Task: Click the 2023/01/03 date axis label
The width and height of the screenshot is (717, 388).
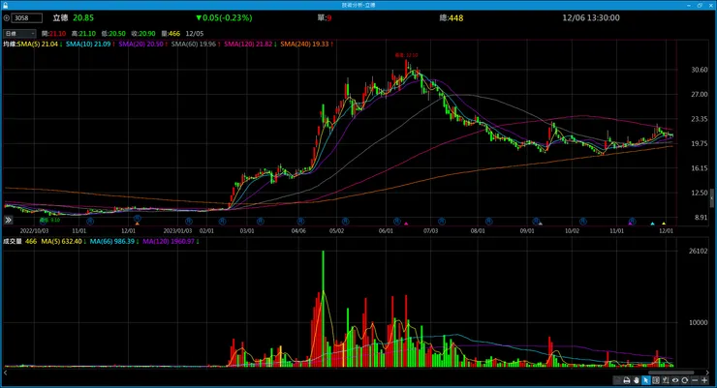Action: click(177, 230)
